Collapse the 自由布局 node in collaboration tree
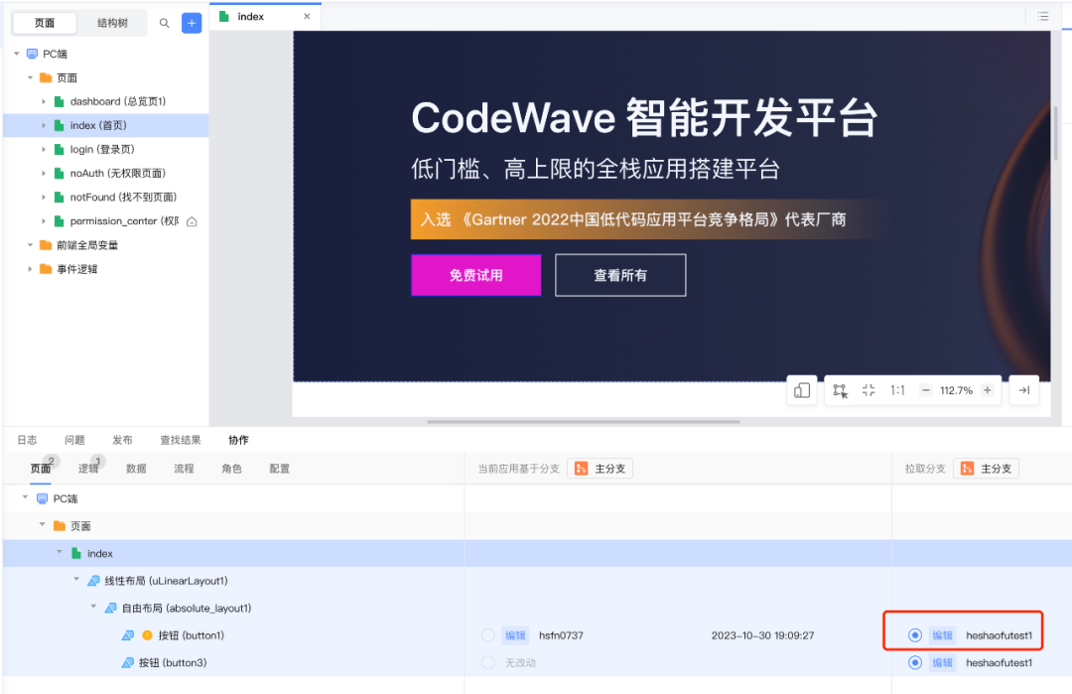The width and height of the screenshot is (1072, 694). click(x=93, y=607)
